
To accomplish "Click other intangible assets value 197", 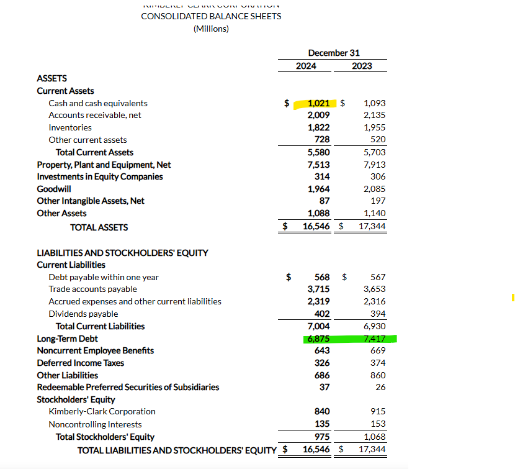I will pyautogui.click(x=378, y=201).
